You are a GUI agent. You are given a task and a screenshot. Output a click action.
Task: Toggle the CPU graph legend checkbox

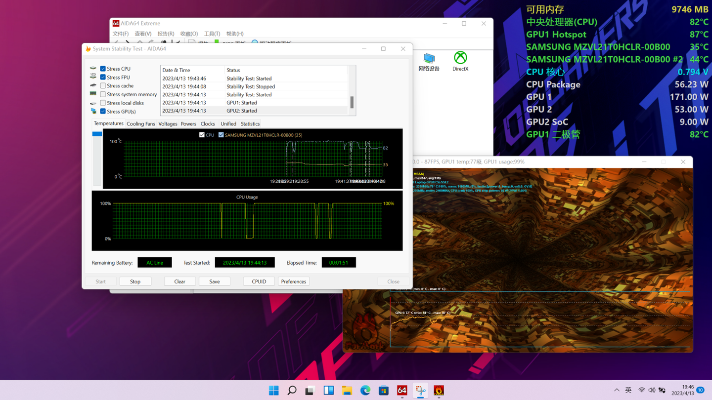point(202,135)
